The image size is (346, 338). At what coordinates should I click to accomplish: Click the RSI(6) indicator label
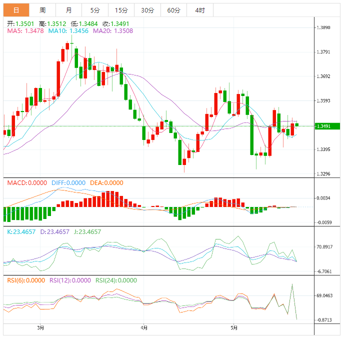26,280
